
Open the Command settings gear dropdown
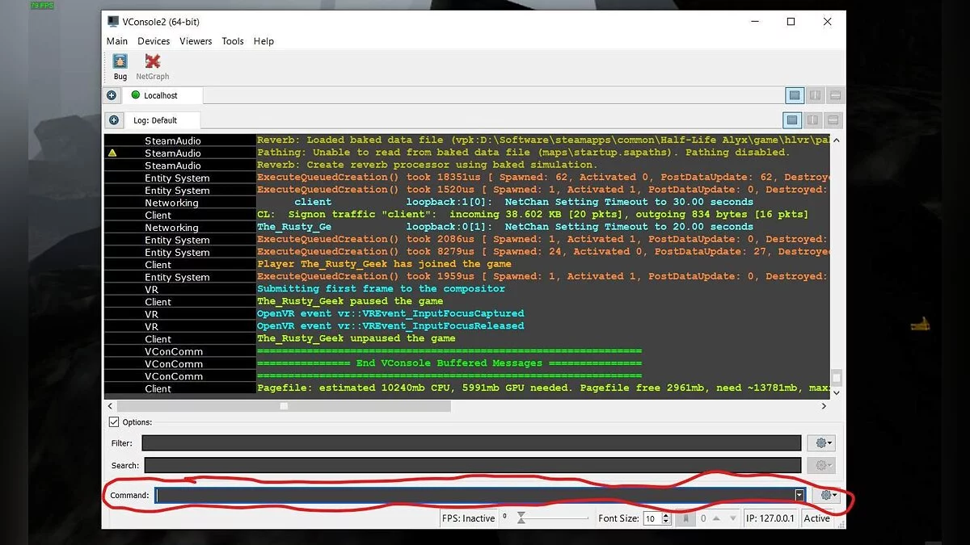click(x=827, y=496)
